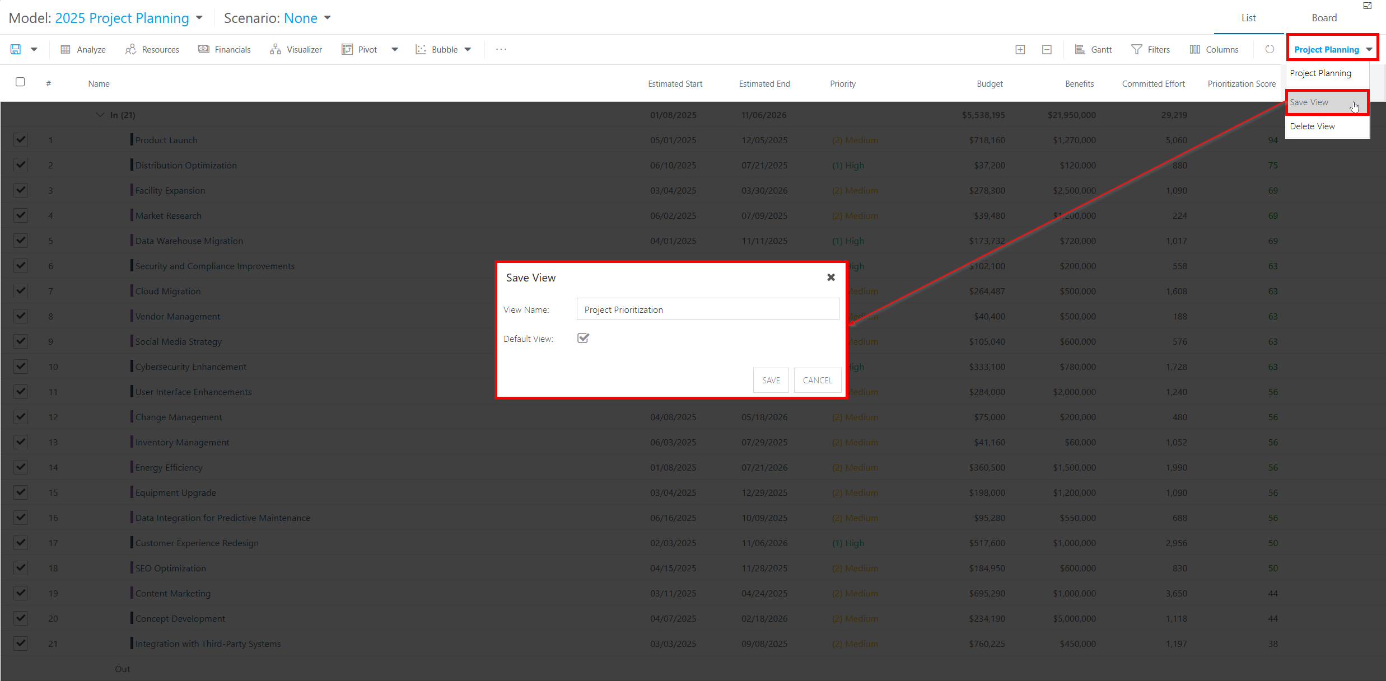The width and height of the screenshot is (1386, 681).
Task: Click the Customer Experience Redesign project name
Action: 197,543
